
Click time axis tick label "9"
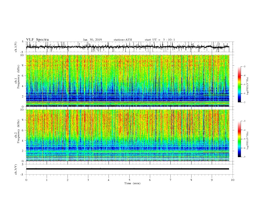[212, 180]
